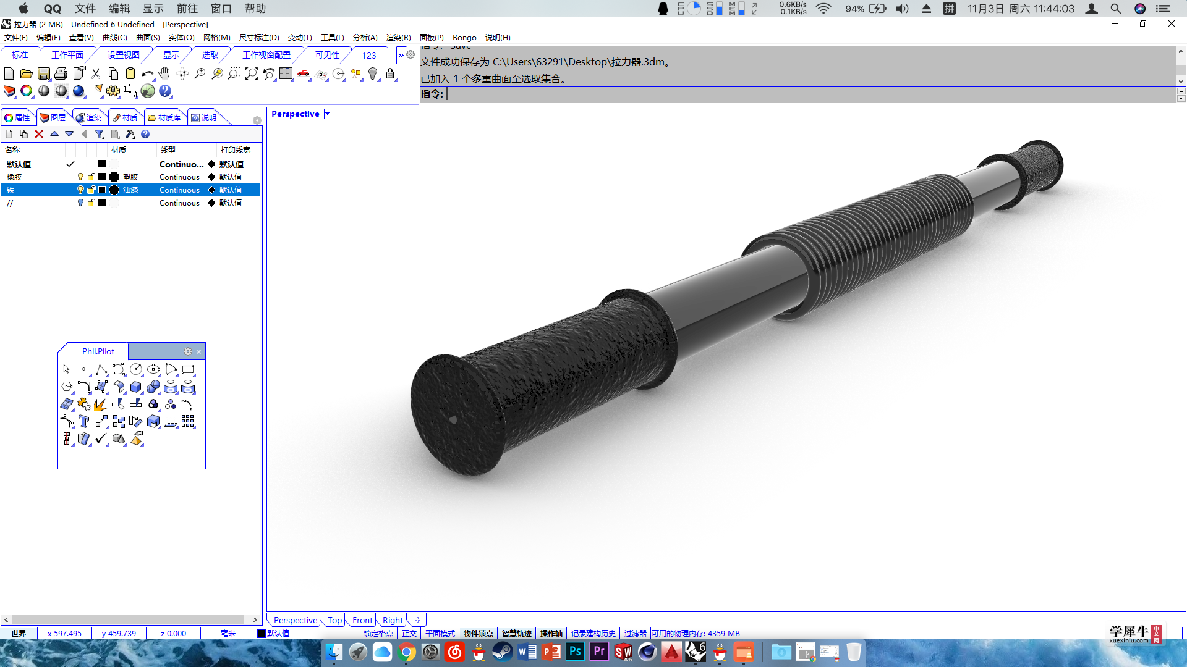Screen dimensions: 1187x667
Task: Click the Polygon tool in Phil.Pilot
Action: click(67, 387)
